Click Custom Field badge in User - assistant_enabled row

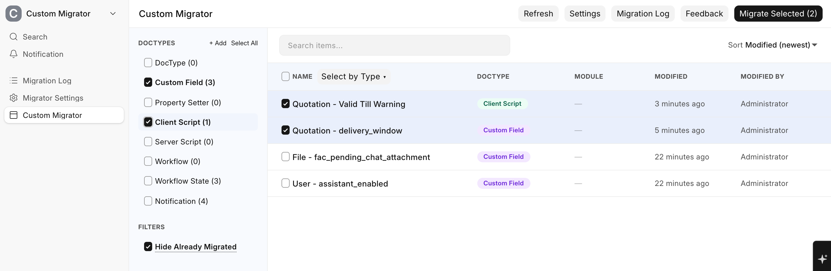click(x=504, y=183)
